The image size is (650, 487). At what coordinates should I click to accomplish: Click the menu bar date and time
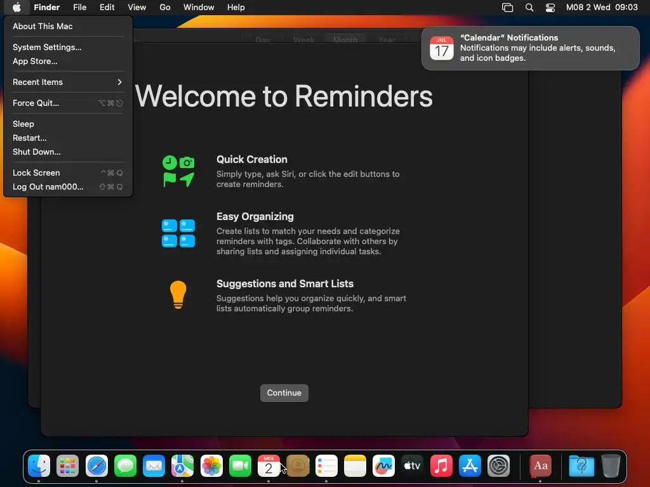(x=602, y=7)
